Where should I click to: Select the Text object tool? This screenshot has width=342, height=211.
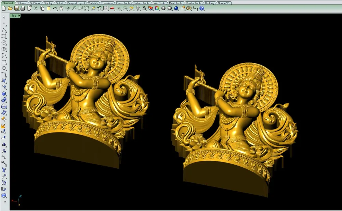pos(4,170)
